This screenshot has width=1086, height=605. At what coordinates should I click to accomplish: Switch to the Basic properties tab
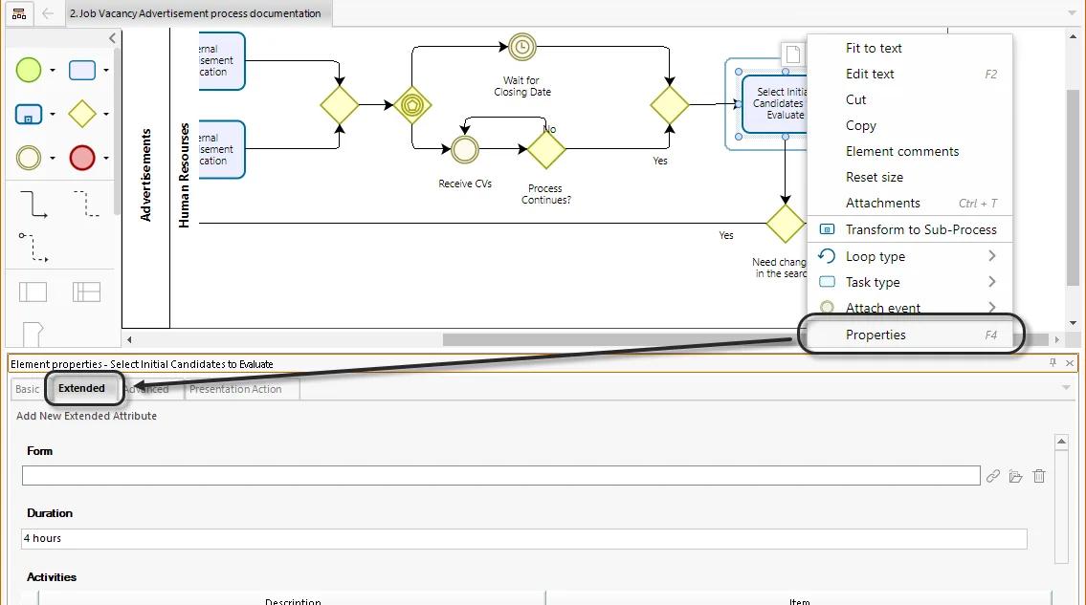pyautogui.click(x=28, y=389)
